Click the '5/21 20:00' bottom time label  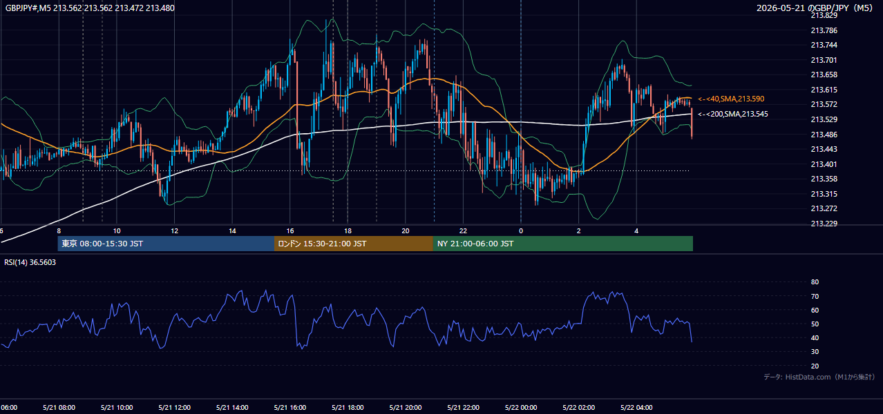point(405,408)
